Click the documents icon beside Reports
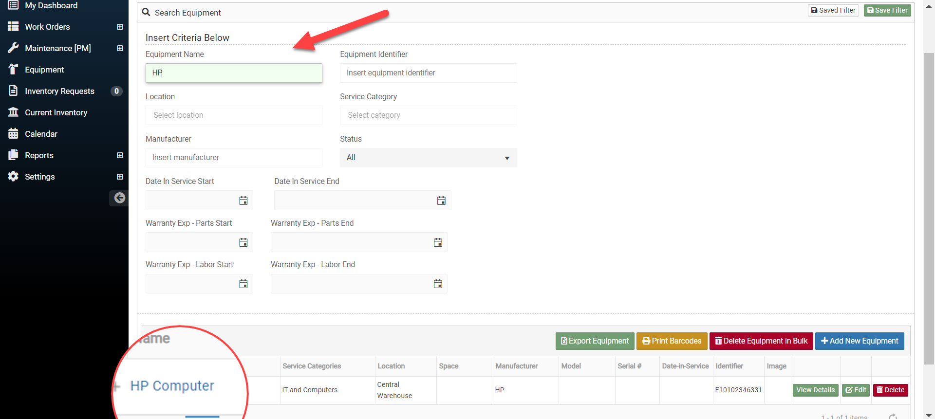The height and width of the screenshot is (419, 935). click(13, 155)
